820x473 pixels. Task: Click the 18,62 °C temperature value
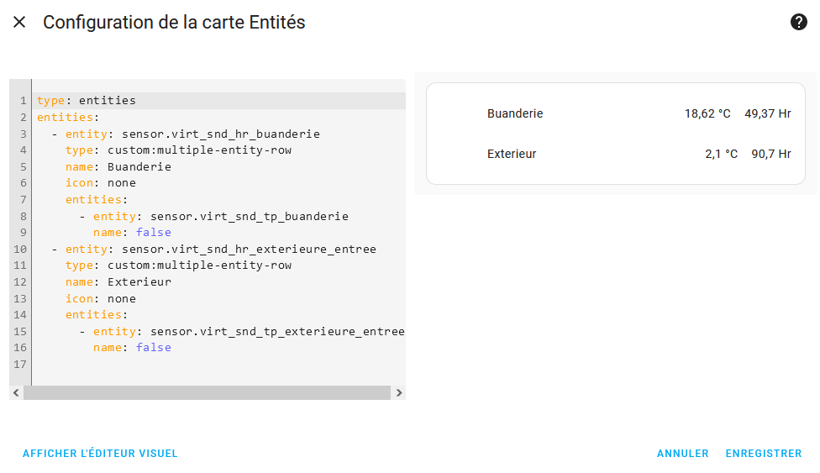(707, 113)
